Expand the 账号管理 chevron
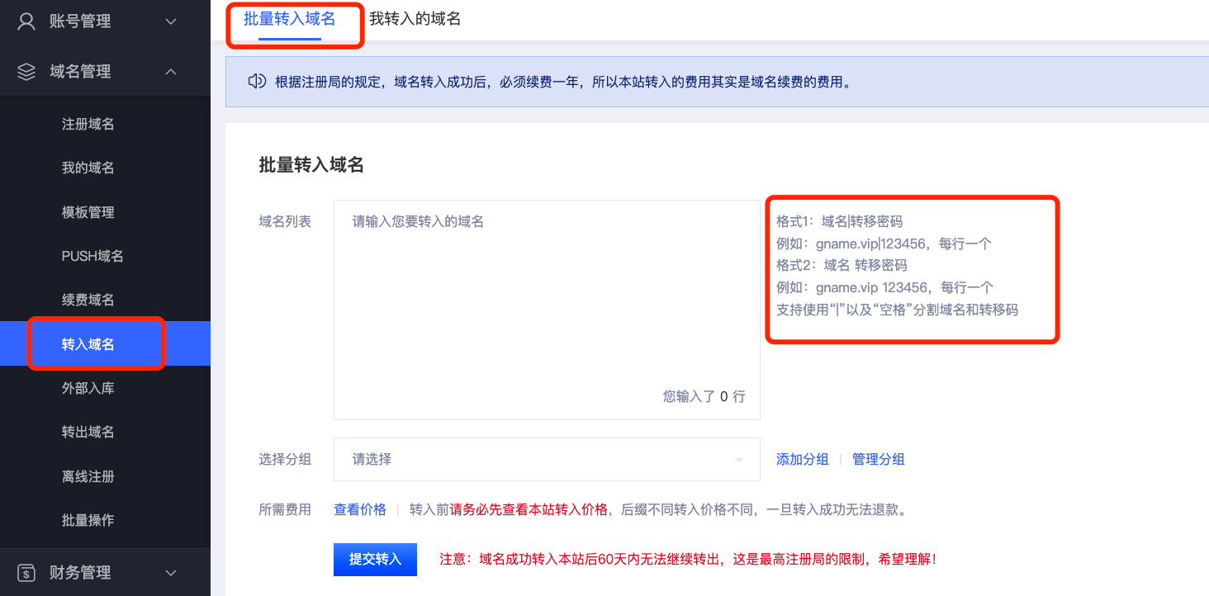 coord(171,21)
